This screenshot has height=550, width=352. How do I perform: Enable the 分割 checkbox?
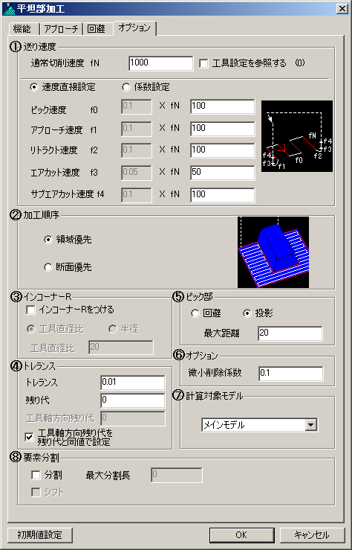[x=36, y=475]
